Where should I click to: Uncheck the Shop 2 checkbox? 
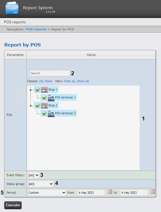pyautogui.click(x=38, y=106)
